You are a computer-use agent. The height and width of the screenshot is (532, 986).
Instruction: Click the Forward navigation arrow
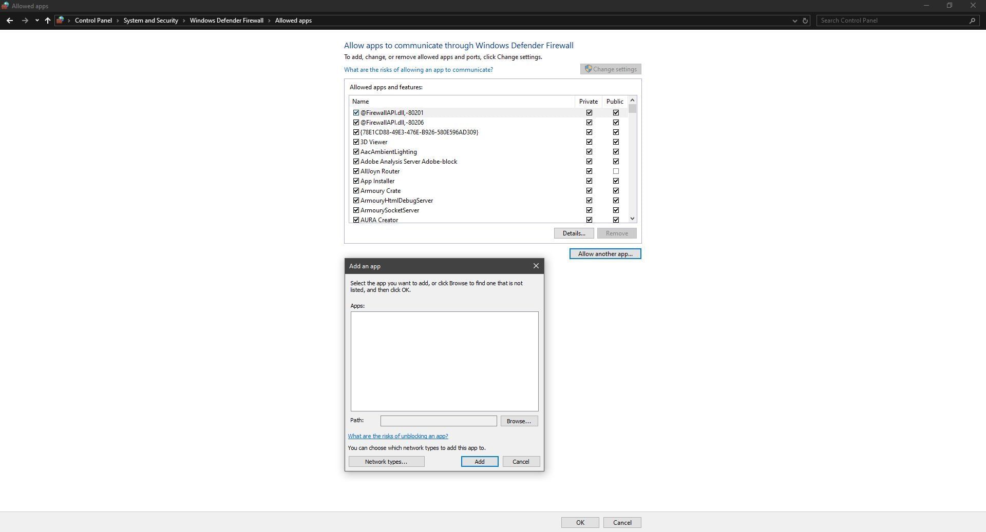pos(25,21)
